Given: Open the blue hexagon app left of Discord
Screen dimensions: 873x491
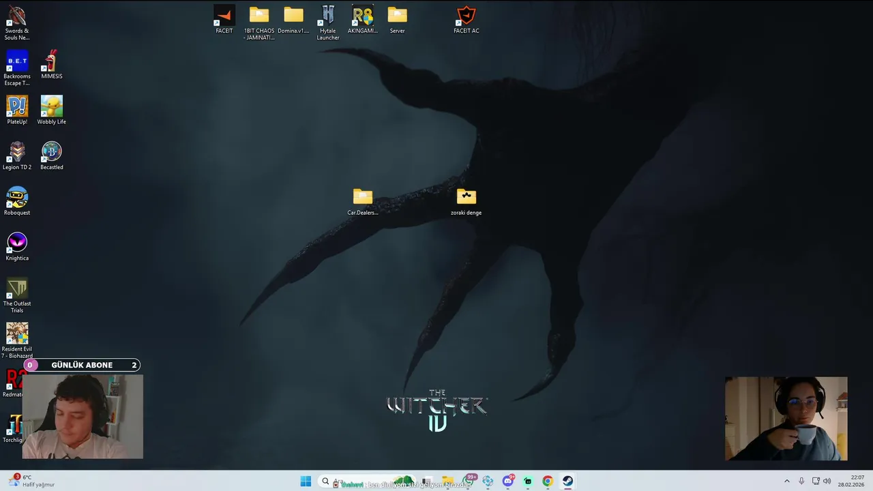Looking at the screenshot, I should click(488, 481).
